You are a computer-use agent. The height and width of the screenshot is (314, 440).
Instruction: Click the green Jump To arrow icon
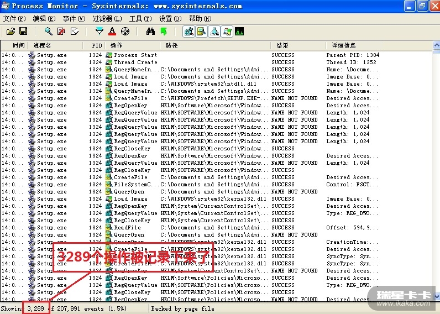pos(164,31)
